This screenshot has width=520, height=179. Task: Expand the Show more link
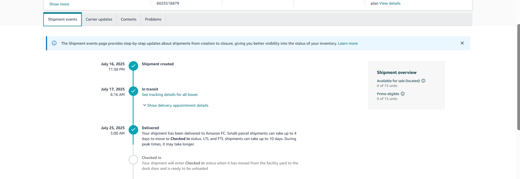click(59, 4)
